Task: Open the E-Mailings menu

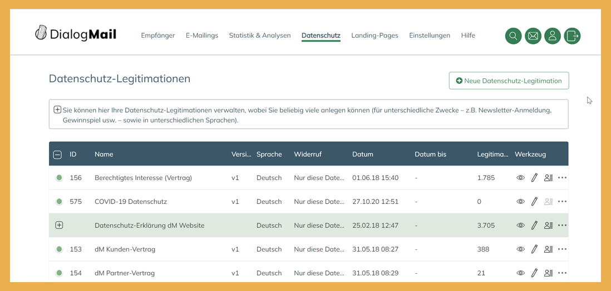Action: coord(202,36)
